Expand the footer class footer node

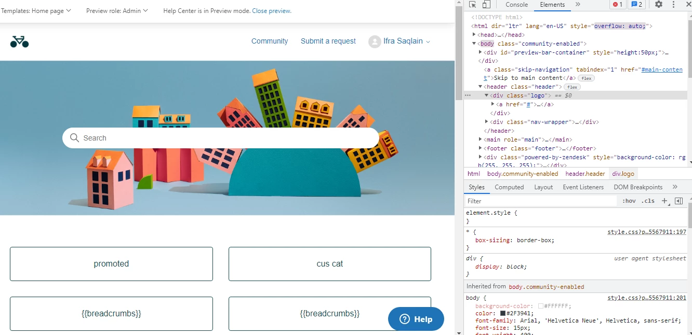tap(481, 148)
